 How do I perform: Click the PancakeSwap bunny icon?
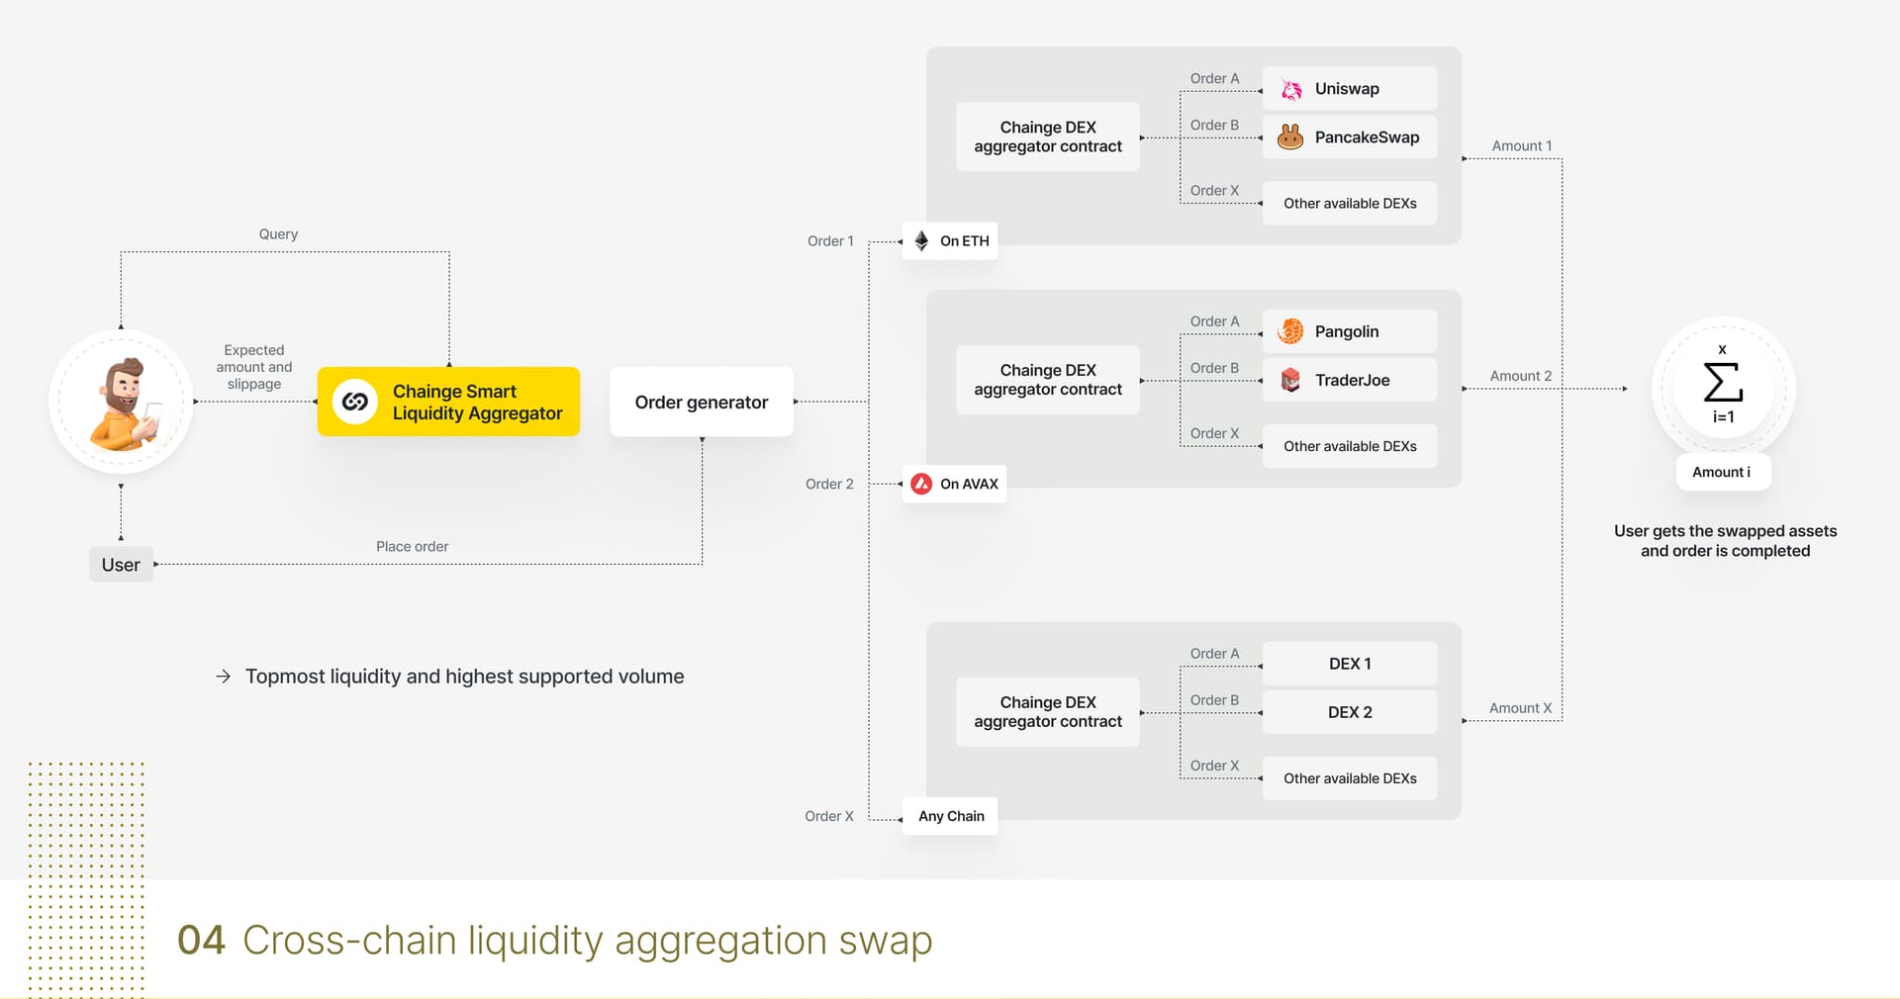1290,136
